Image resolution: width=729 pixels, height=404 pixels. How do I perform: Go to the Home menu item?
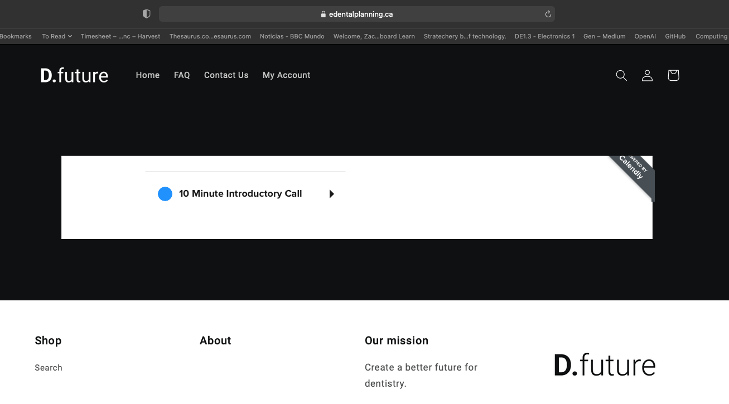pos(148,75)
